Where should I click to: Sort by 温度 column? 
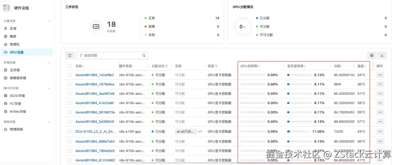pos(365,66)
